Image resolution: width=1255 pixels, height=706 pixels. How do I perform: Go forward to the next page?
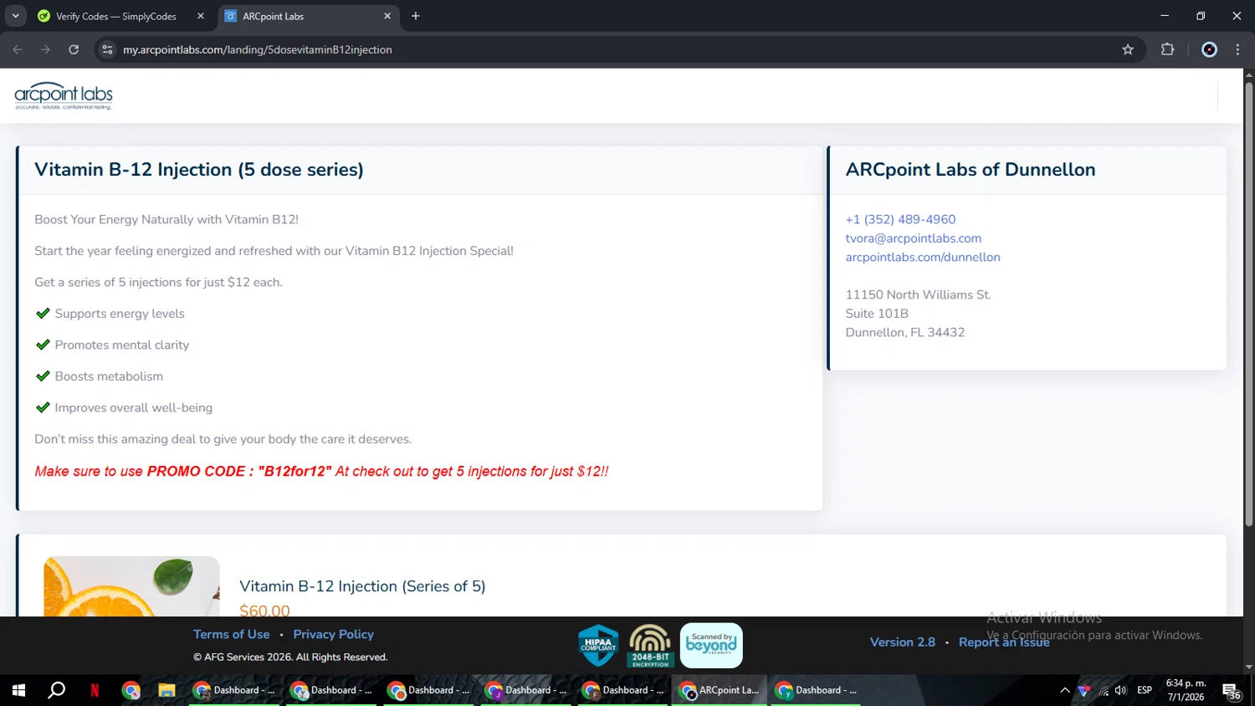click(45, 49)
